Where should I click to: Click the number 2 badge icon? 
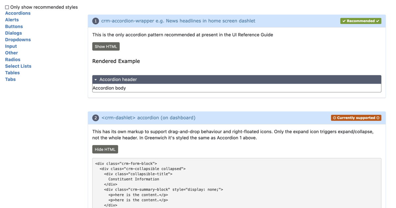pos(96,118)
